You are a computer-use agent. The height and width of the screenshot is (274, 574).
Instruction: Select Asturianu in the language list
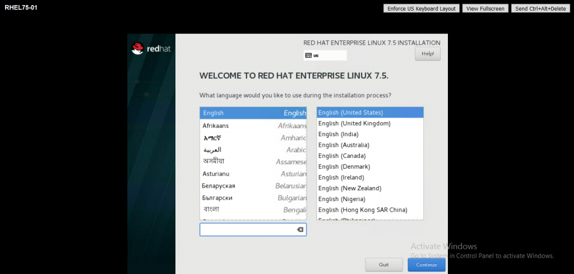point(253,174)
